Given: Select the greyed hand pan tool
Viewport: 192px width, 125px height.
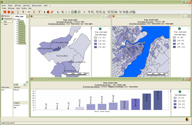Looking at the screenshot, I should (x=104, y=12).
